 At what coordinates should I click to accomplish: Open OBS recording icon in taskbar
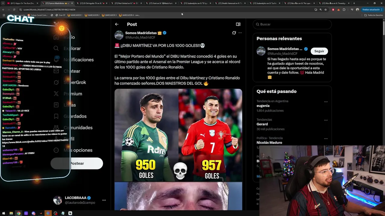(x=55, y=213)
